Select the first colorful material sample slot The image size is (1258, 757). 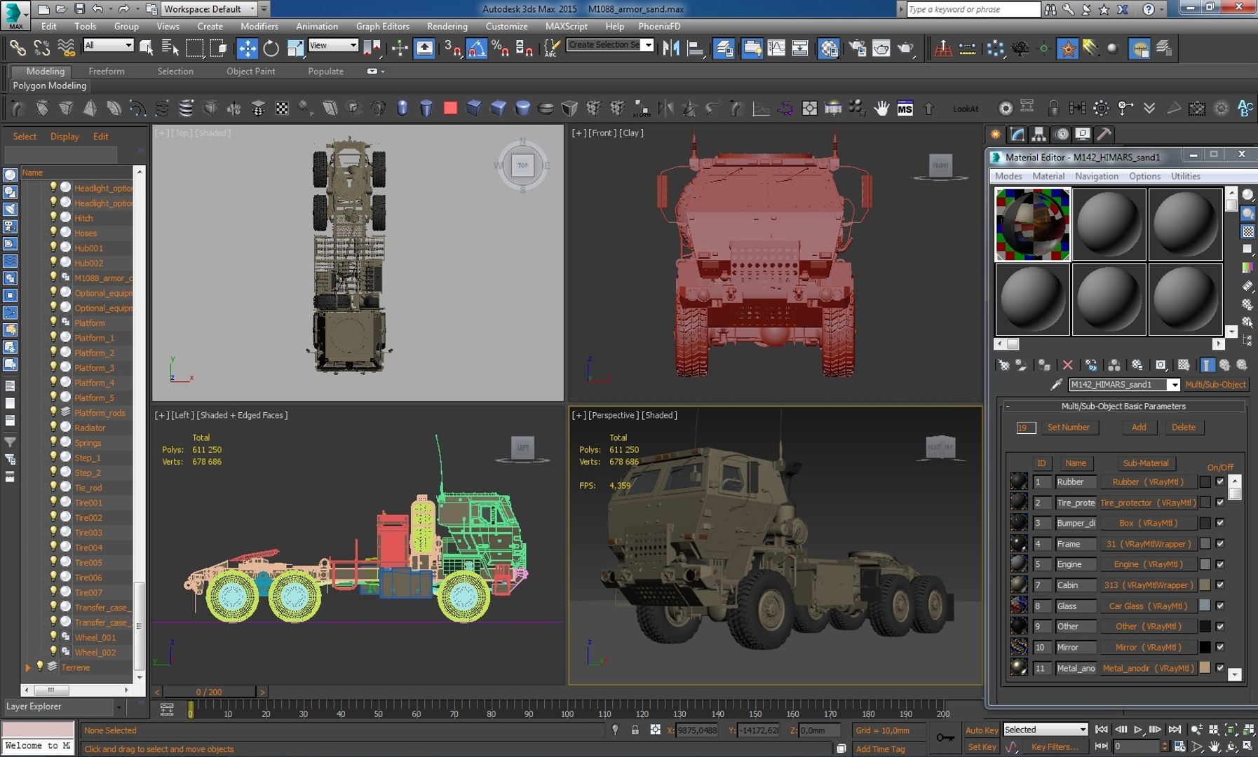pyautogui.click(x=1032, y=224)
